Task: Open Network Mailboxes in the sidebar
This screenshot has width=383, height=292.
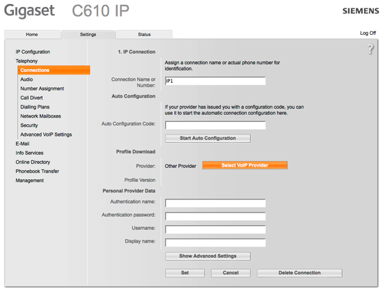Action: 40,116
